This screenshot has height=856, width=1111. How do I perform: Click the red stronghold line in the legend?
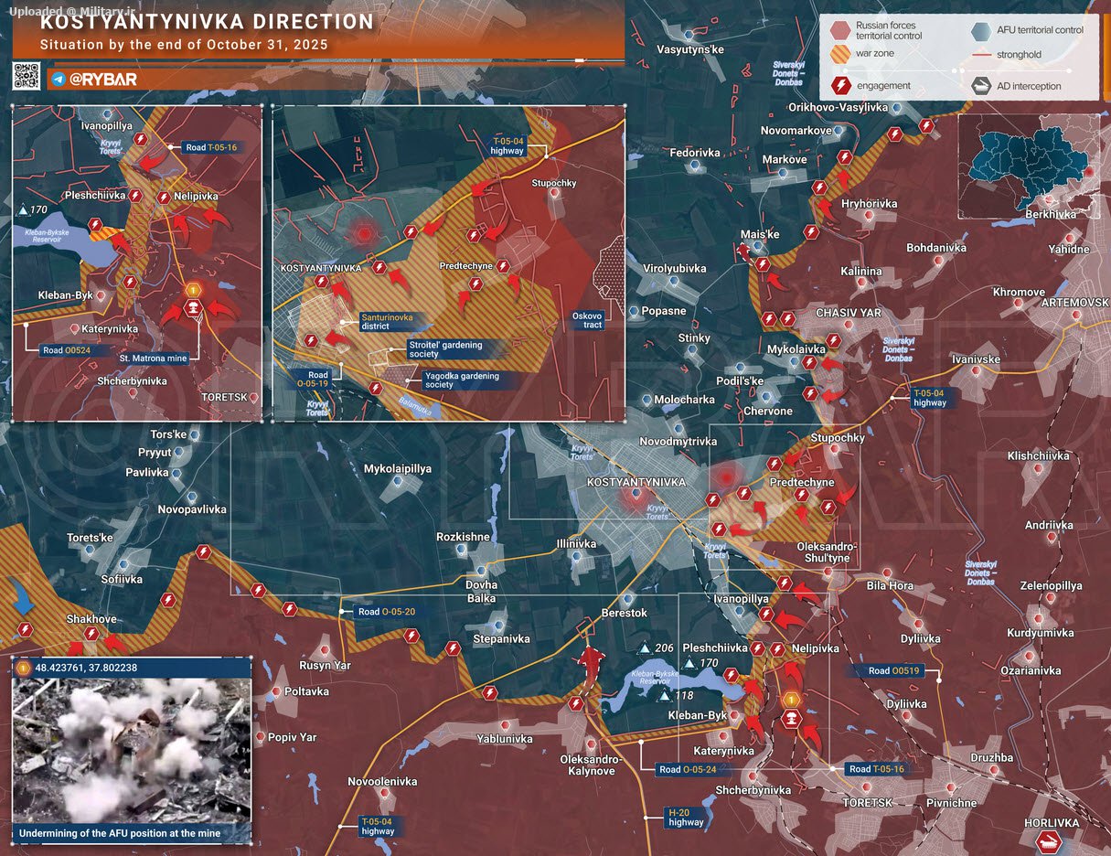tap(981, 55)
